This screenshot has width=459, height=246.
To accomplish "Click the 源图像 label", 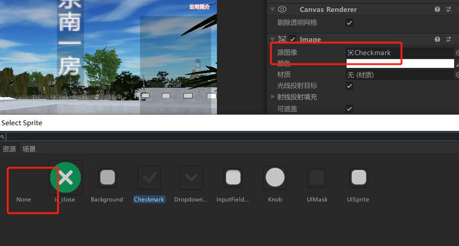I will coord(287,53).
